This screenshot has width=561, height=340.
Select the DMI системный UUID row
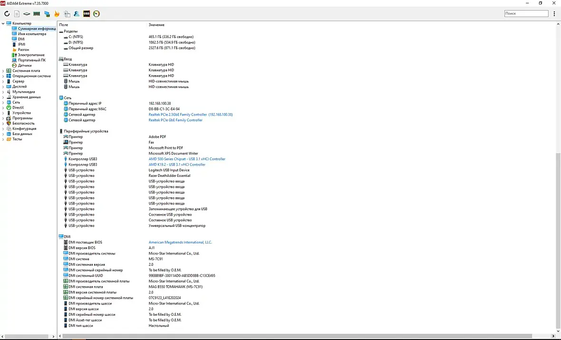tap(139, 276)
